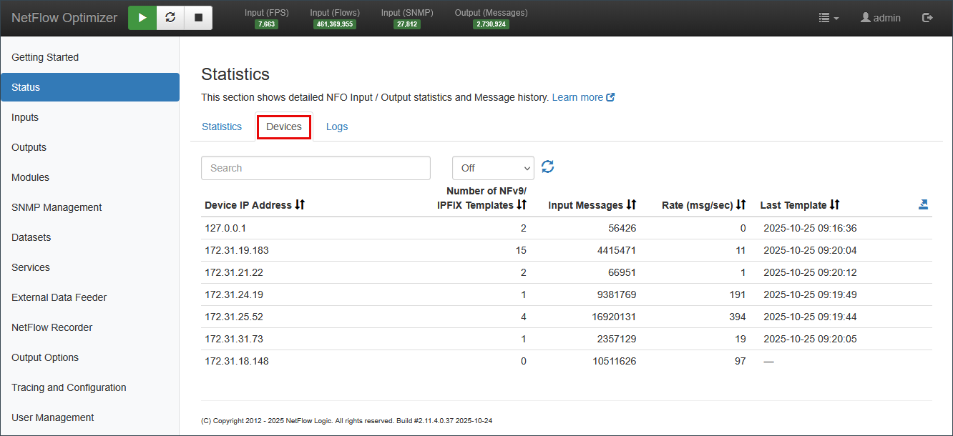Click the green Start play button
Screen dimensions: 953x436
click(142, 18)
